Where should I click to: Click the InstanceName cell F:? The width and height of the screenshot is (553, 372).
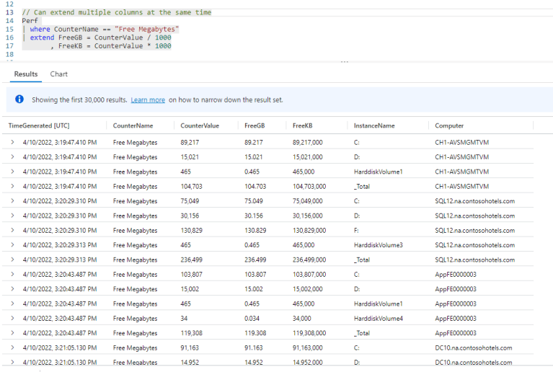(356, 230)
